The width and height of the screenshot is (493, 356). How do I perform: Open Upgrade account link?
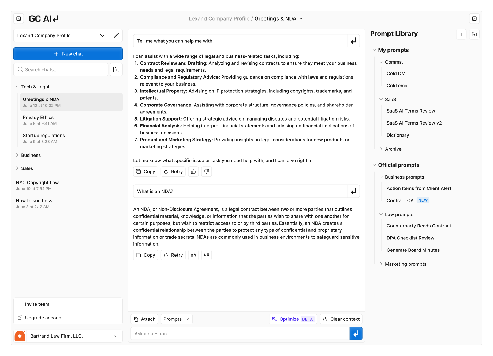click(68, 318)
